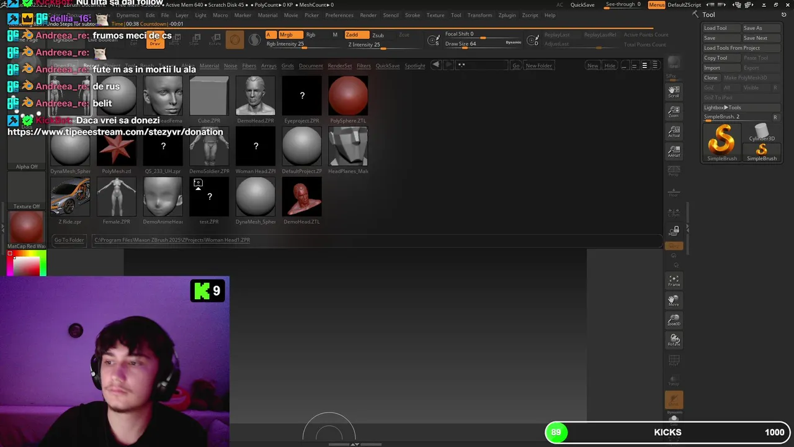Viewport: 794px width, 447px height.
Task: Click the Zoom3D icon
Action: 674,320
